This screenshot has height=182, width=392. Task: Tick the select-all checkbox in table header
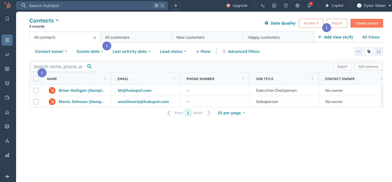click(x=36, y=79)
